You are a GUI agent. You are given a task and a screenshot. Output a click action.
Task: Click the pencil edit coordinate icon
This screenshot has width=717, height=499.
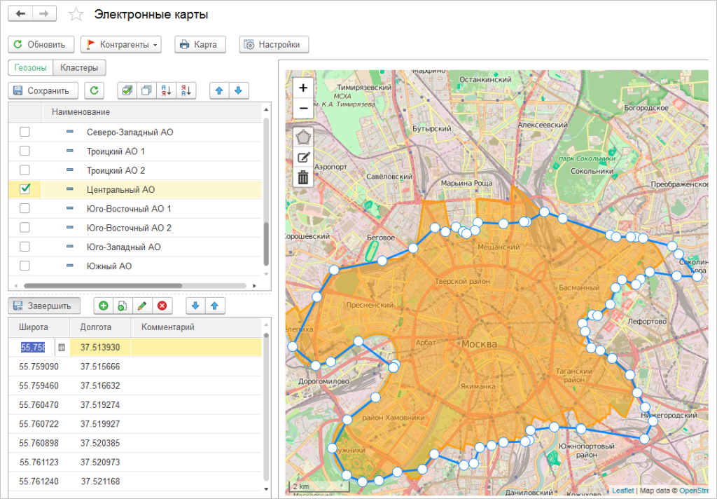click(142, 306)
